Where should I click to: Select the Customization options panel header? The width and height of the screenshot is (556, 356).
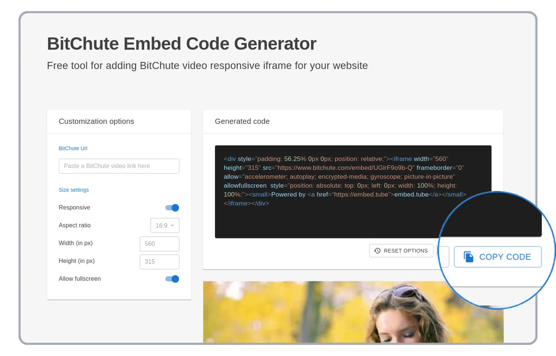[96, 121]
